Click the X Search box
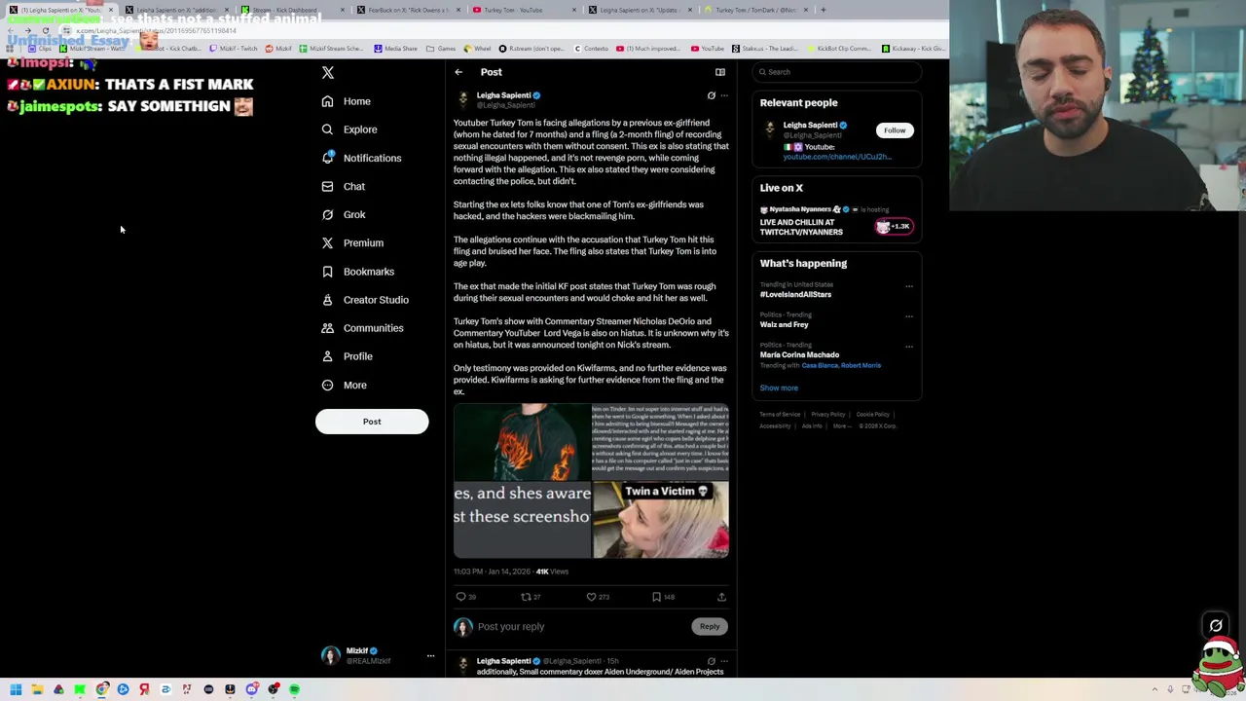 (x=837, y=72)
